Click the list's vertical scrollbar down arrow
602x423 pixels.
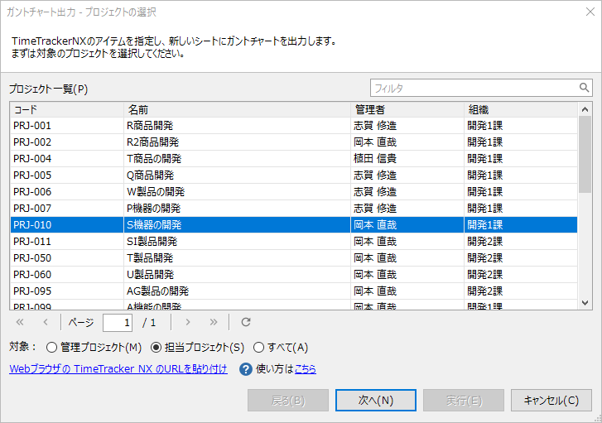585,303
